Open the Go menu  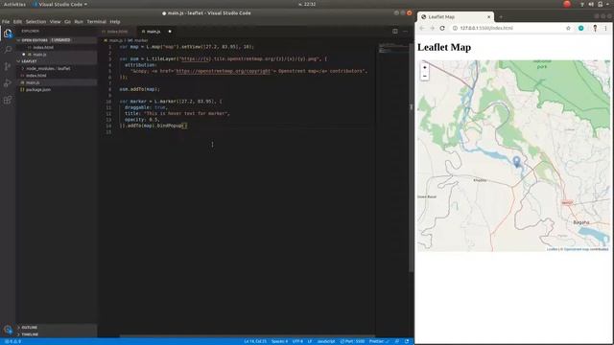click(67, 21)
